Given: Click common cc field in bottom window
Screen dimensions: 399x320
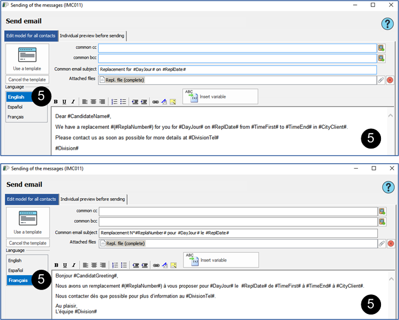Looking at the screenshot, I should pyautogui.click(x=238, y=211).
